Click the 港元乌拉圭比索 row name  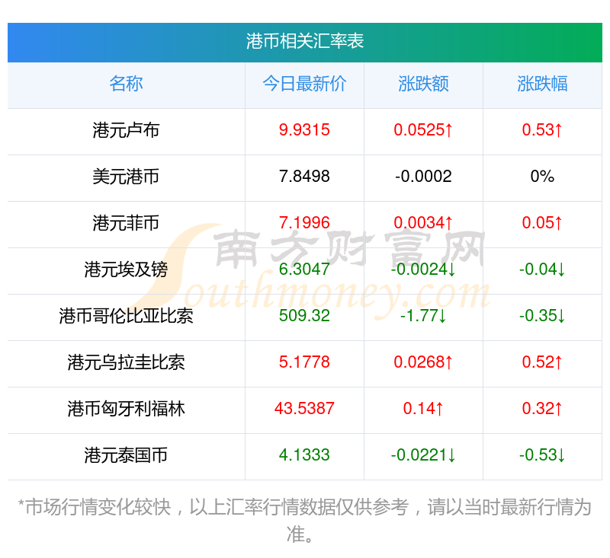pyautogui.click(x=126, y=362)
